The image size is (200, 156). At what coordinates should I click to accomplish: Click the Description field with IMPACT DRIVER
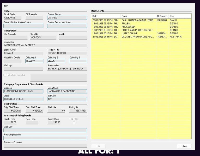tap(45, 45)
